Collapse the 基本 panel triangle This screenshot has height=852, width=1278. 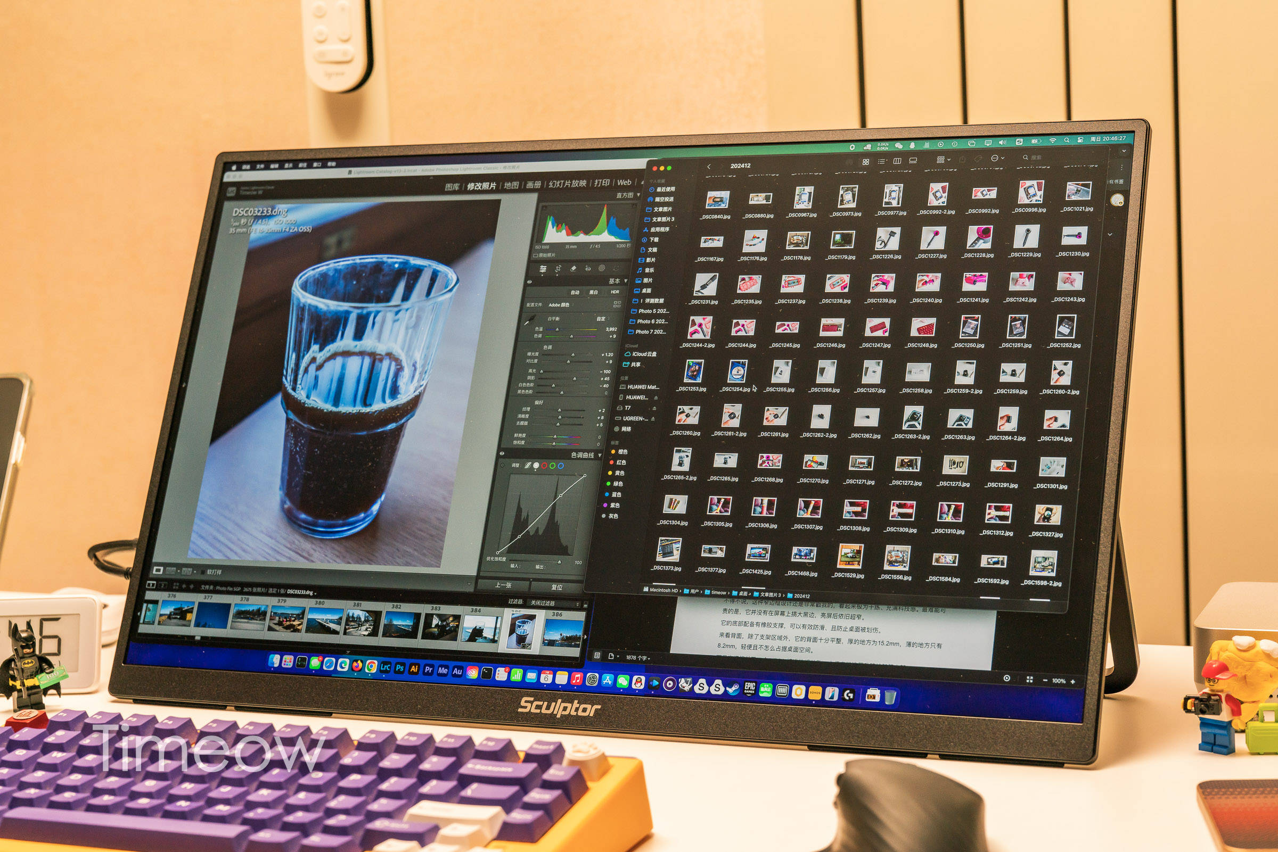point(626,281)
